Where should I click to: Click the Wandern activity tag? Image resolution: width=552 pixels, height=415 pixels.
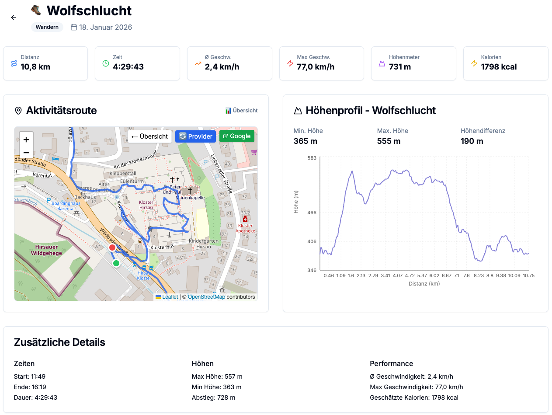click(x=47, y=27)
